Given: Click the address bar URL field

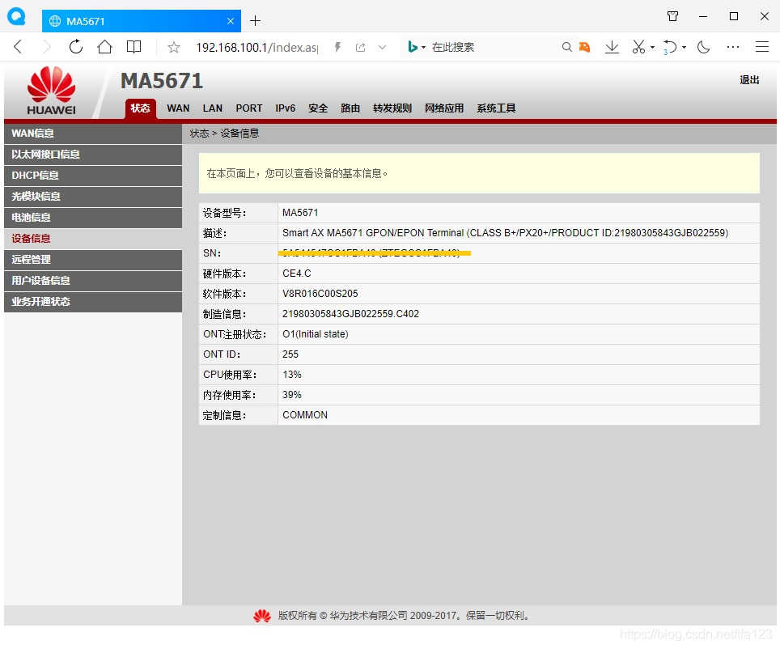Looking at the screenshot, I should coord(256,47).
